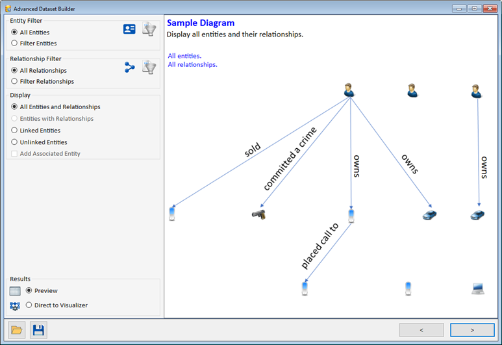Maximize the Advanced Dataset Builder window
Viewport: 502px width, 345px height.
pos(475,8)
